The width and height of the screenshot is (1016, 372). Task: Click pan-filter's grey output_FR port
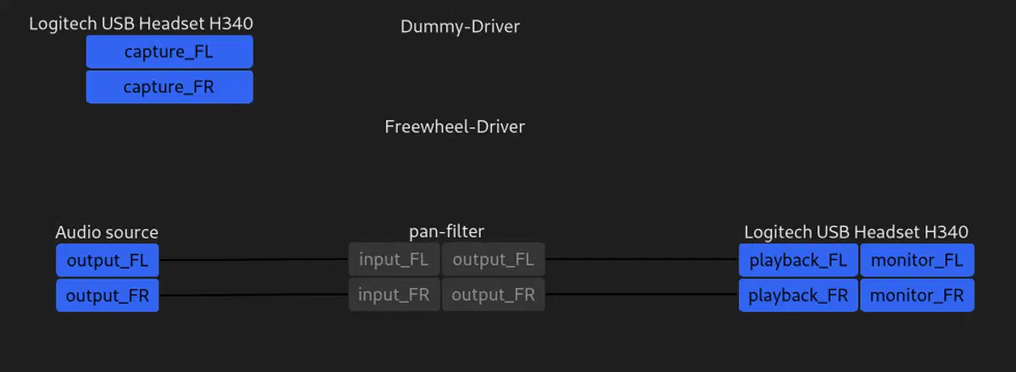(493, 295)
